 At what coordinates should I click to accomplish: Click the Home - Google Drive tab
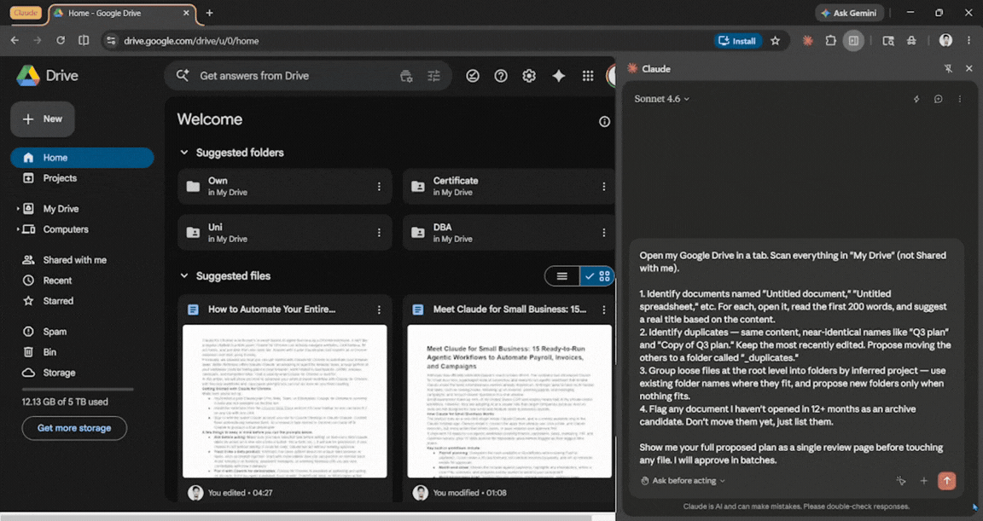(x=122, y=13)
